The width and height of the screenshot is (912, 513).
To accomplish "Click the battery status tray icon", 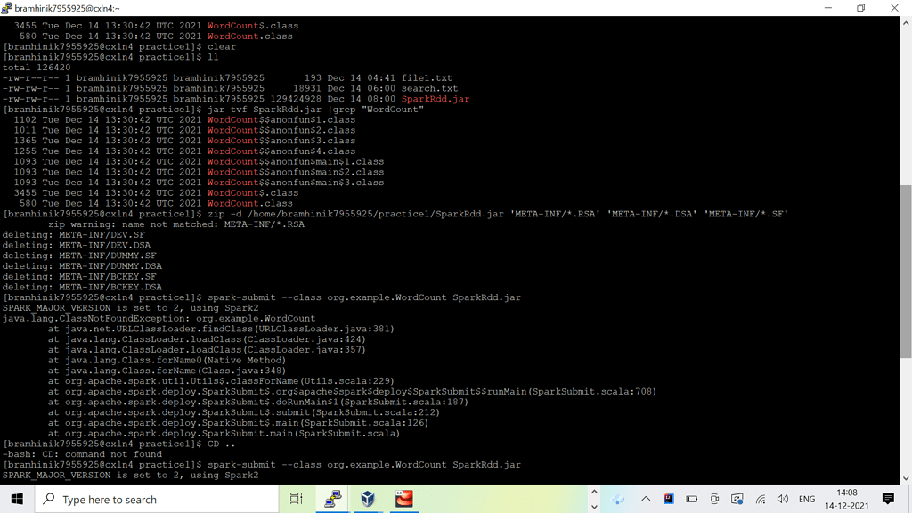I will [x=691, y=499].
